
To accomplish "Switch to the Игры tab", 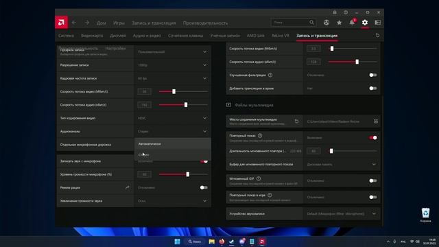I will pos(119,23).
